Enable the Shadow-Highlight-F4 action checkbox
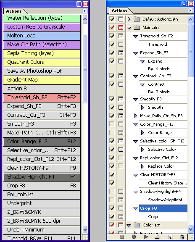This screenshot has width=195, height=242. pyautogui.click(x=112, y=192)
